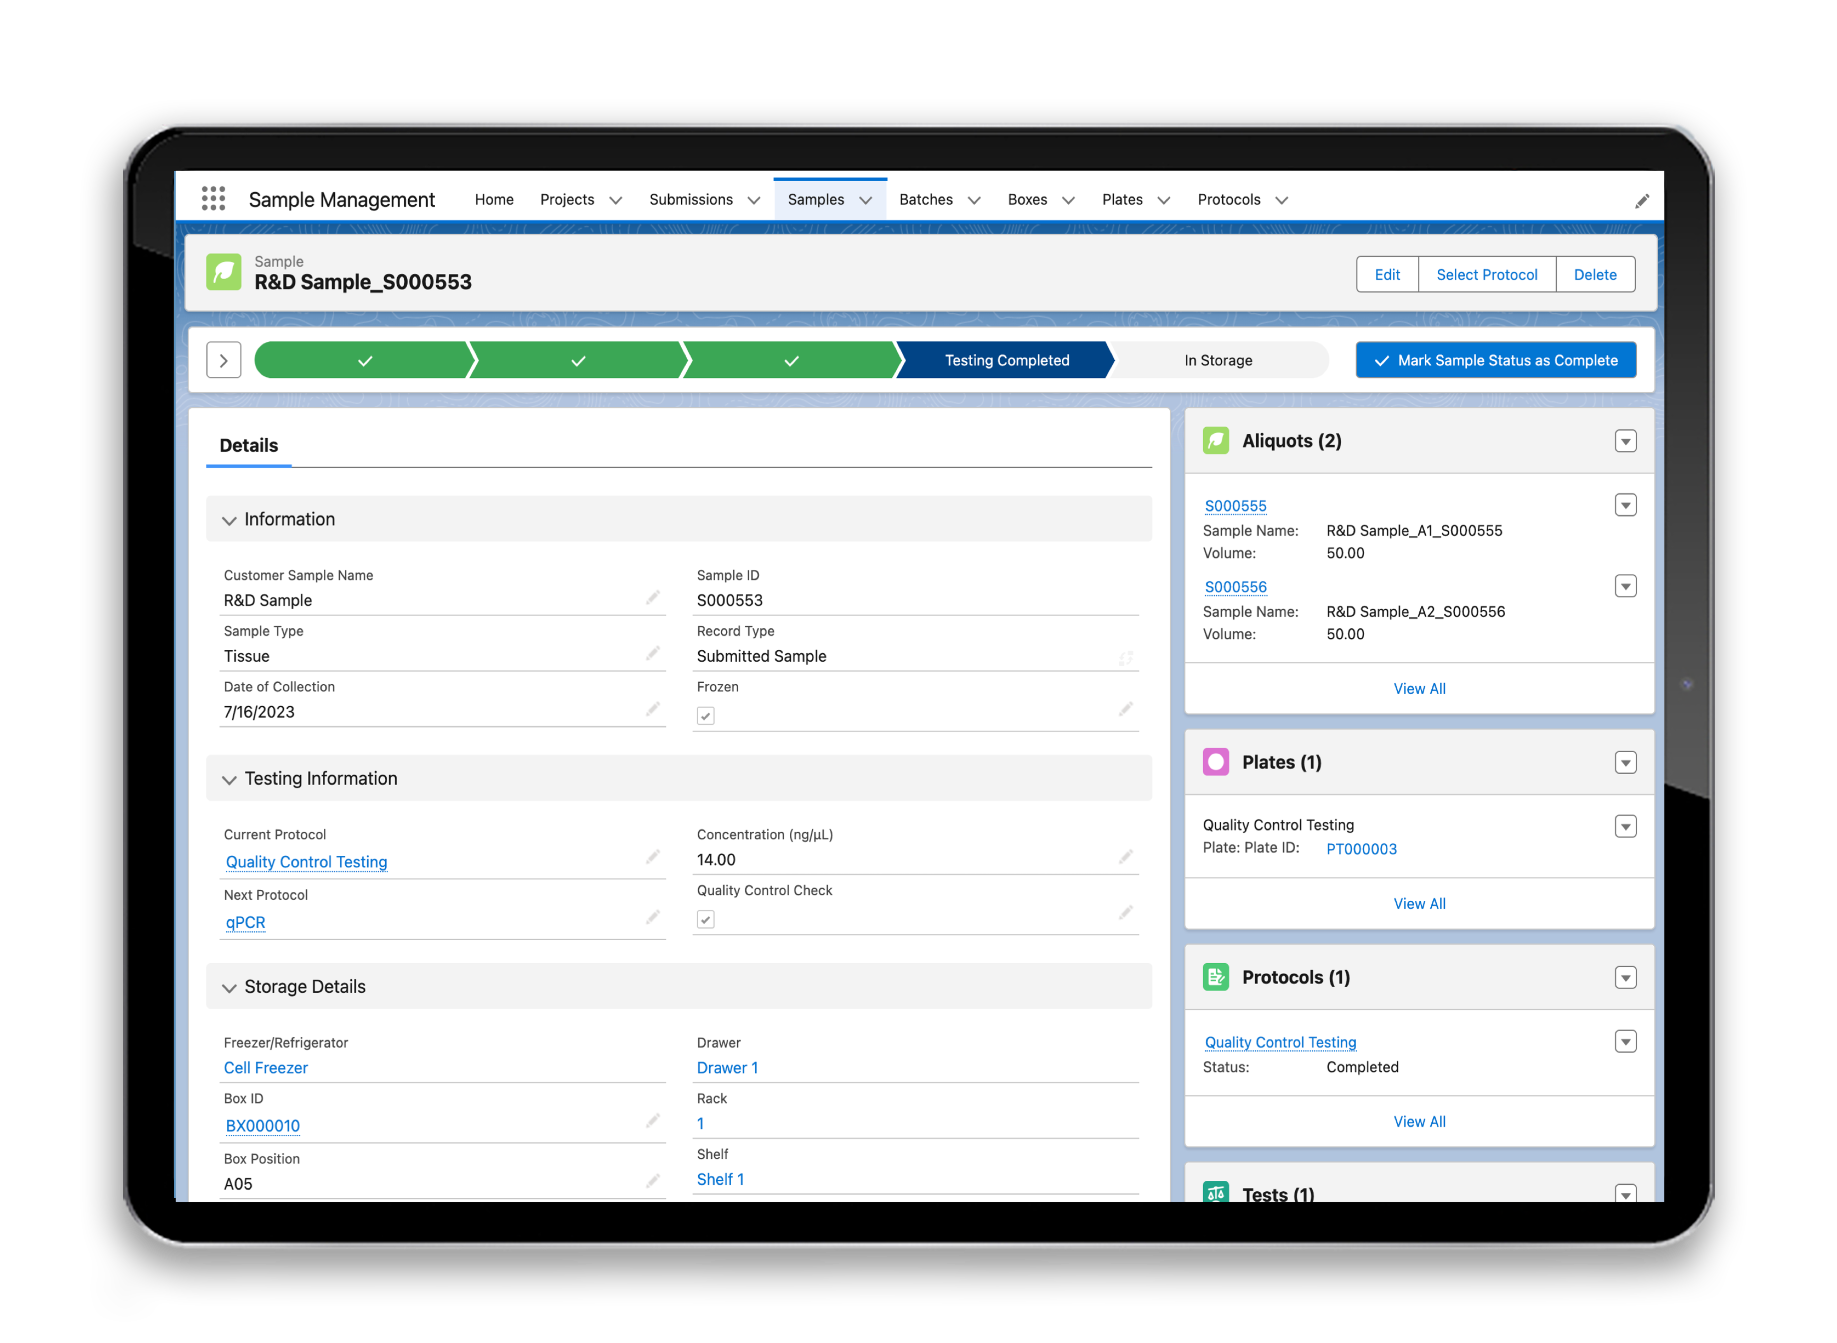Open the qPCR next protocol link

pos(246,923)
